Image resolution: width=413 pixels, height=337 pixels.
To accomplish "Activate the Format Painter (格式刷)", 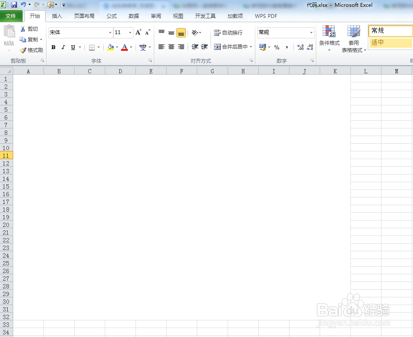I will click(x=32, y=50).
